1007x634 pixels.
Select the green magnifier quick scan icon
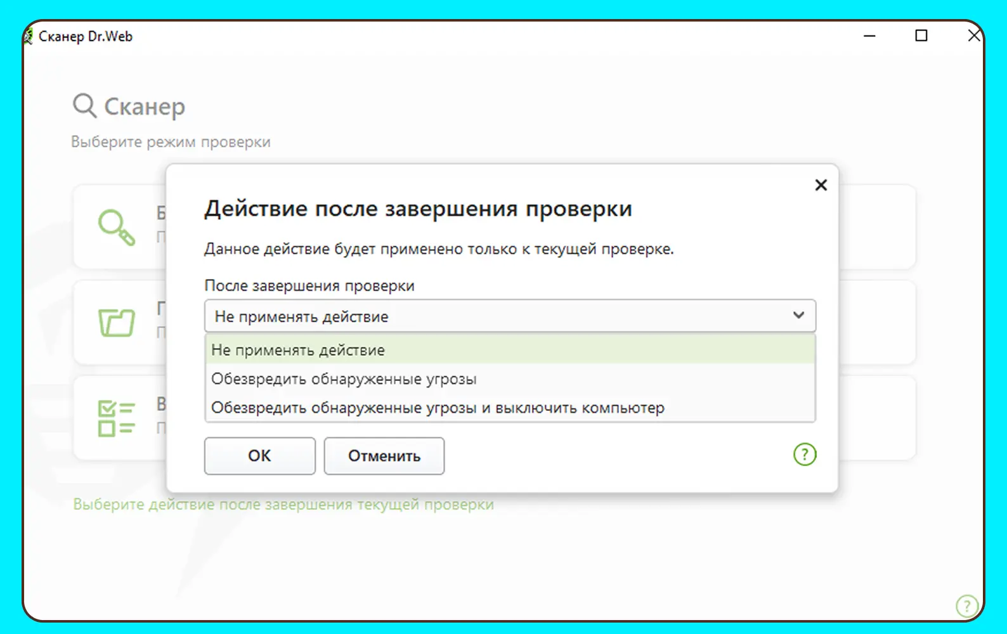(x=116, y=228)
